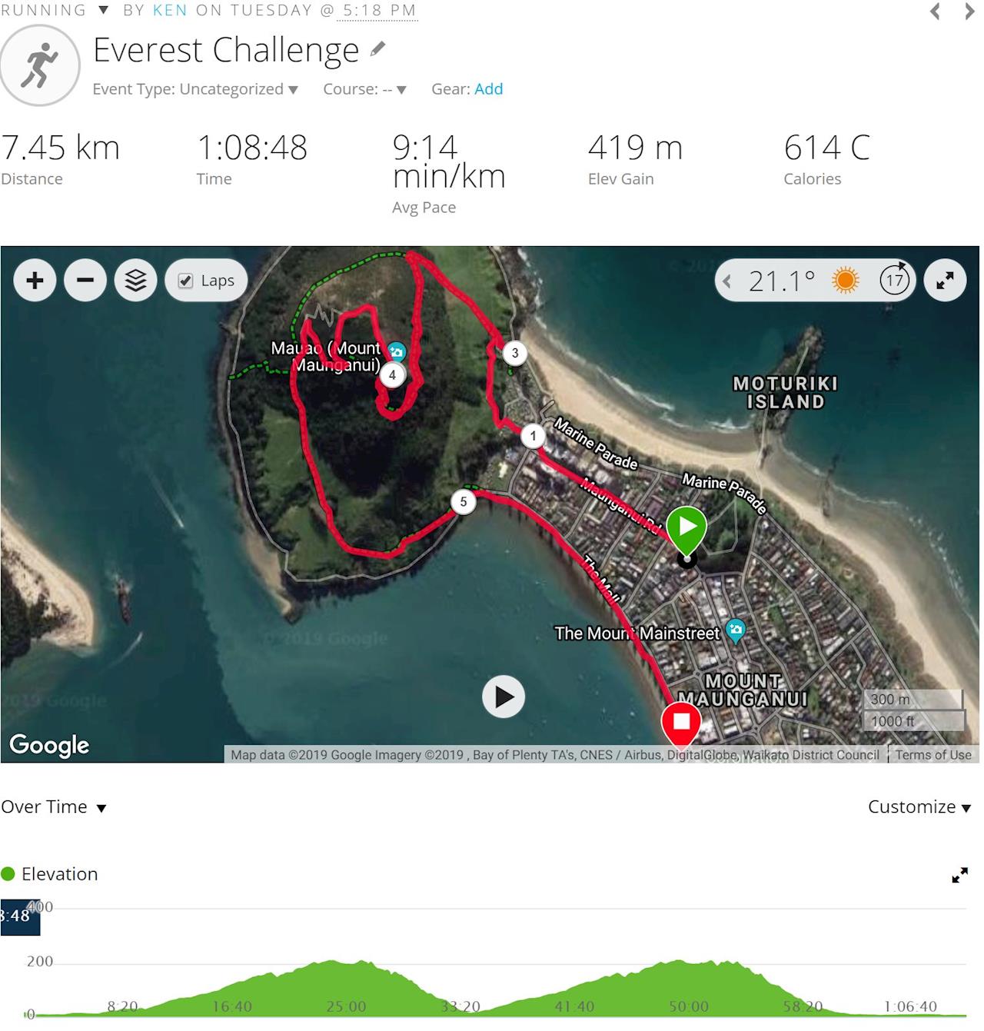Viewport: 984px width, 1031px height.
Task: Open the Over Time menu
Action: click(x=54, y=807)
